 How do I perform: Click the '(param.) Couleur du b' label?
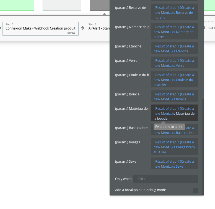[132, 75]
